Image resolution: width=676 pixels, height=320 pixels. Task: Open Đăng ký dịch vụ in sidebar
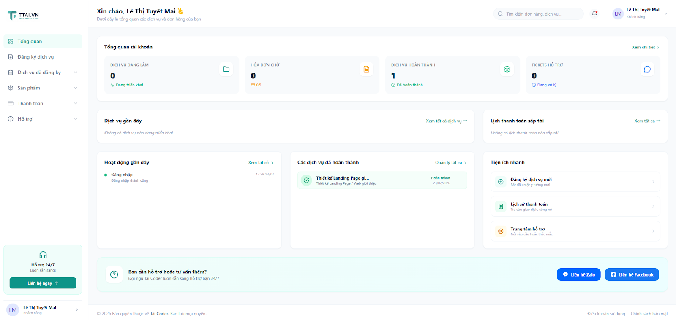[x=43, y=57]
